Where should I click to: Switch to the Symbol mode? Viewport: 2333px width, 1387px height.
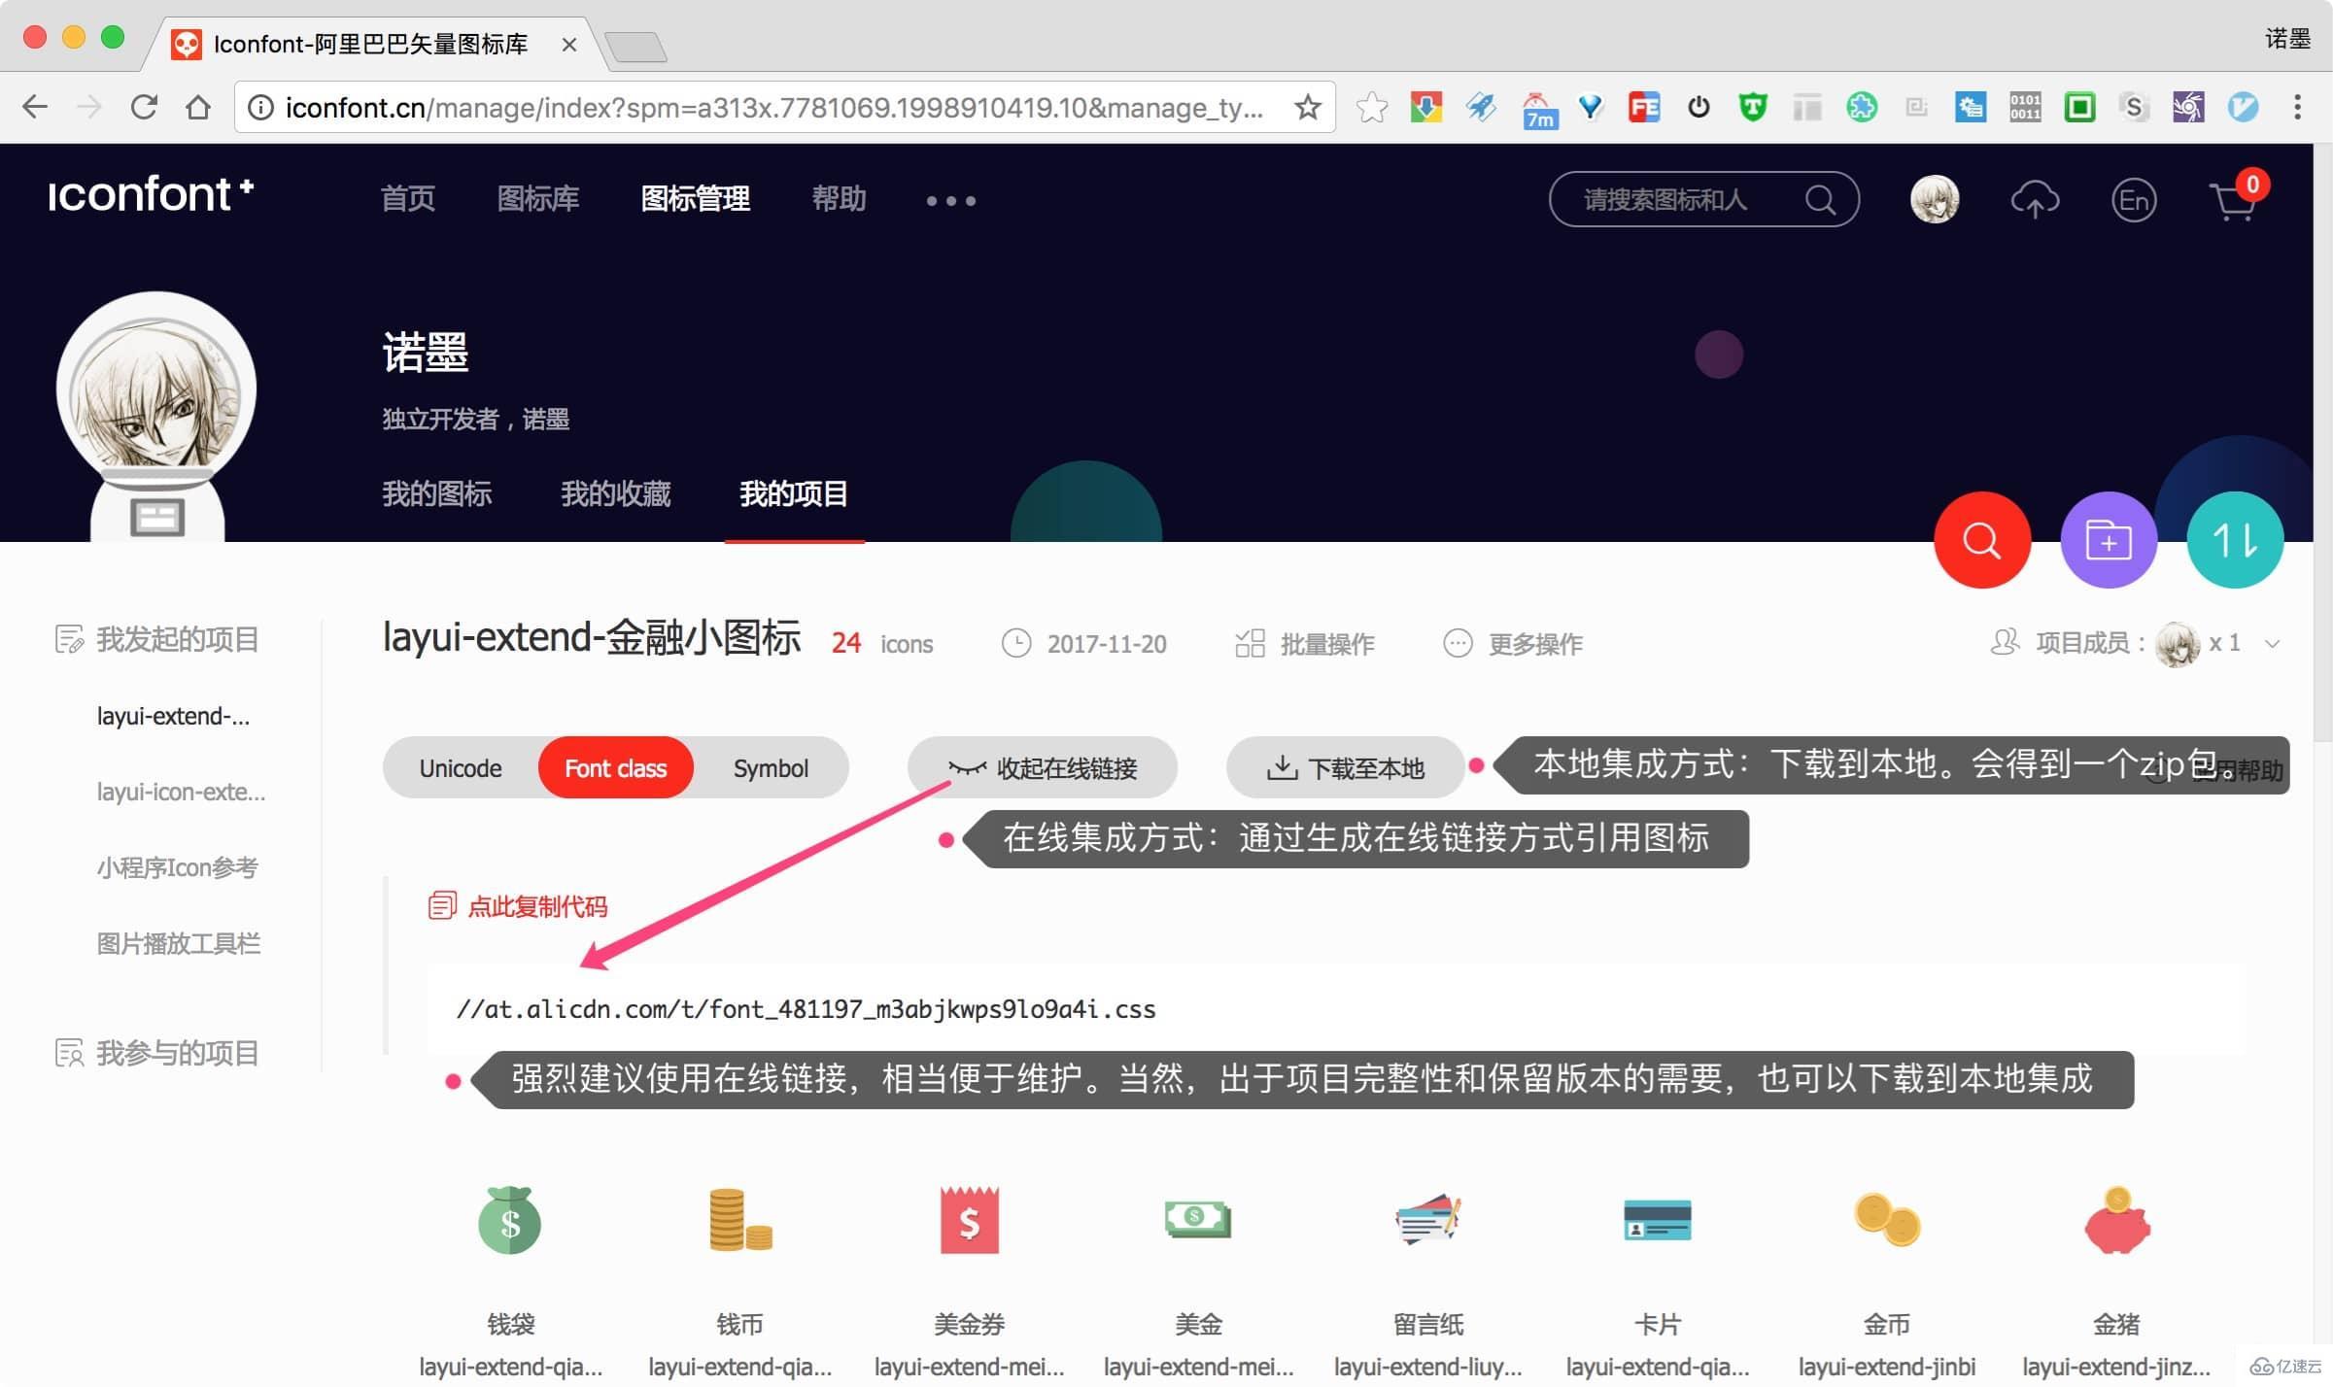[x=771, y=768]
